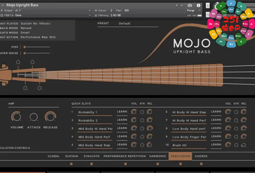This screenshot has width=255, height=173.
Task: Change the Legato Mode Smart value
Action: point(25,32)
